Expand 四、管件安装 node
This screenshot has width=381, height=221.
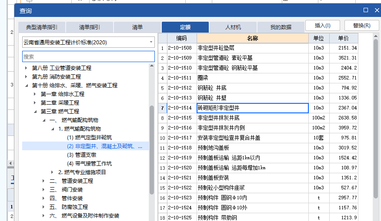43,198
